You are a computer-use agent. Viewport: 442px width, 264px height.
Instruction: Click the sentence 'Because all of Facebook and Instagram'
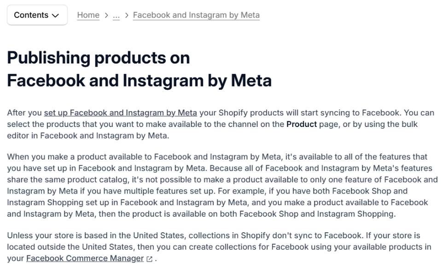pos(222,179)
